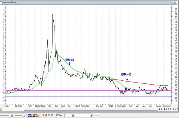
Task: Click the first zoom circle icon beside crosshair
Action: (169, 109)
